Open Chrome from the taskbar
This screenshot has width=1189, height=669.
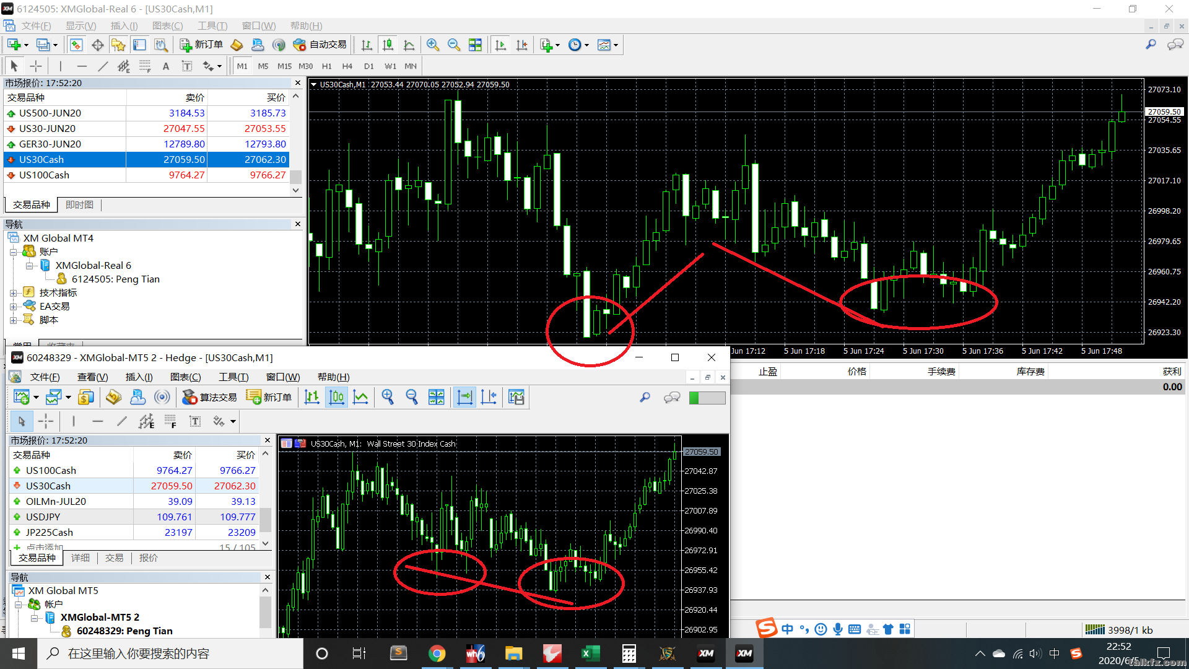(437, 654)
